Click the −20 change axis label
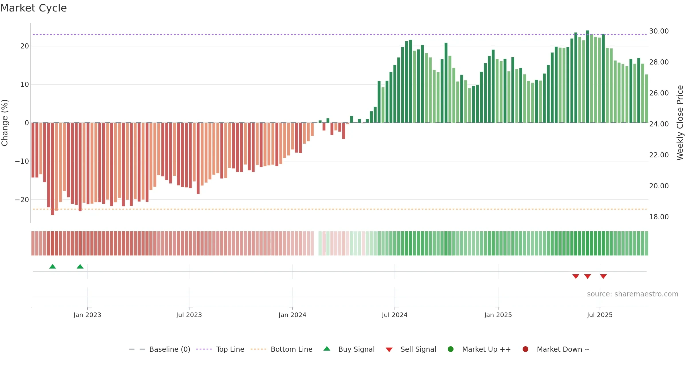The image size is (688, 387). pos(22,200)
